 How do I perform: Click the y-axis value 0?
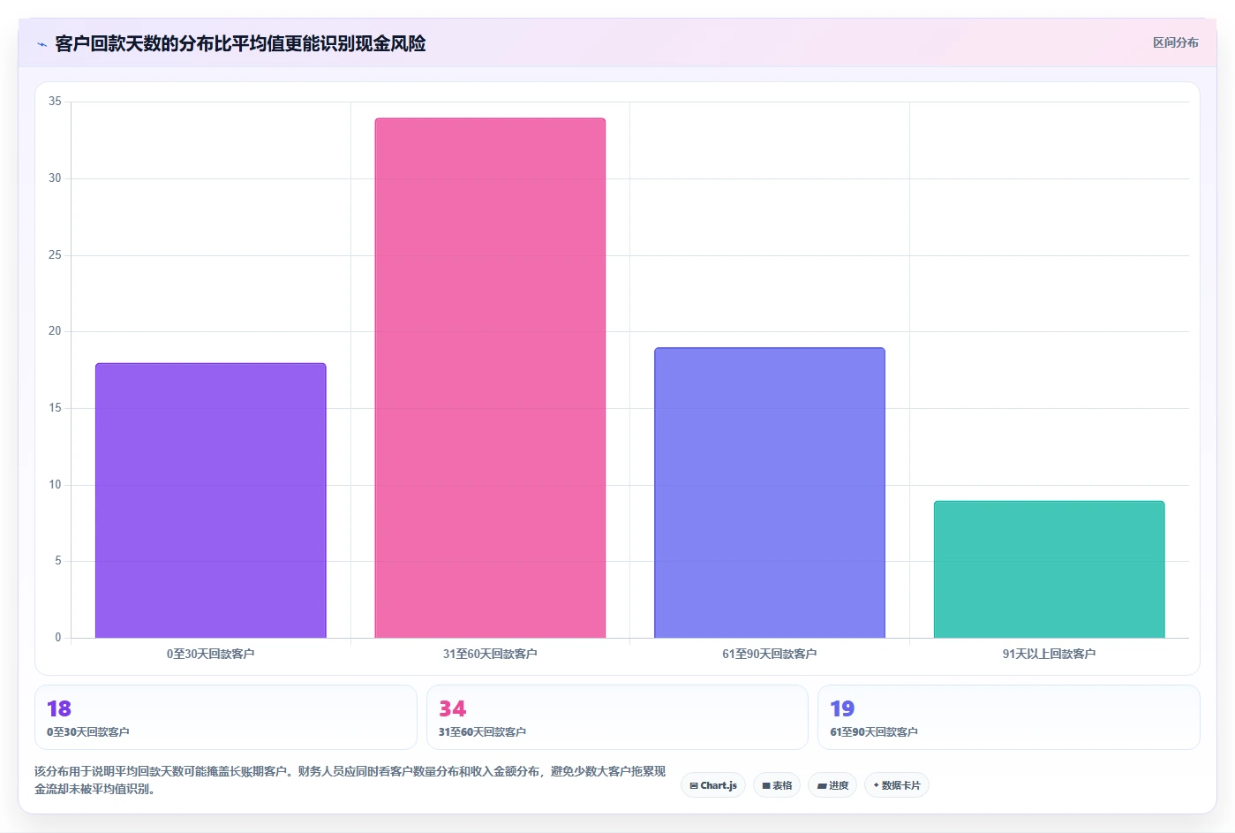(58, 638)
